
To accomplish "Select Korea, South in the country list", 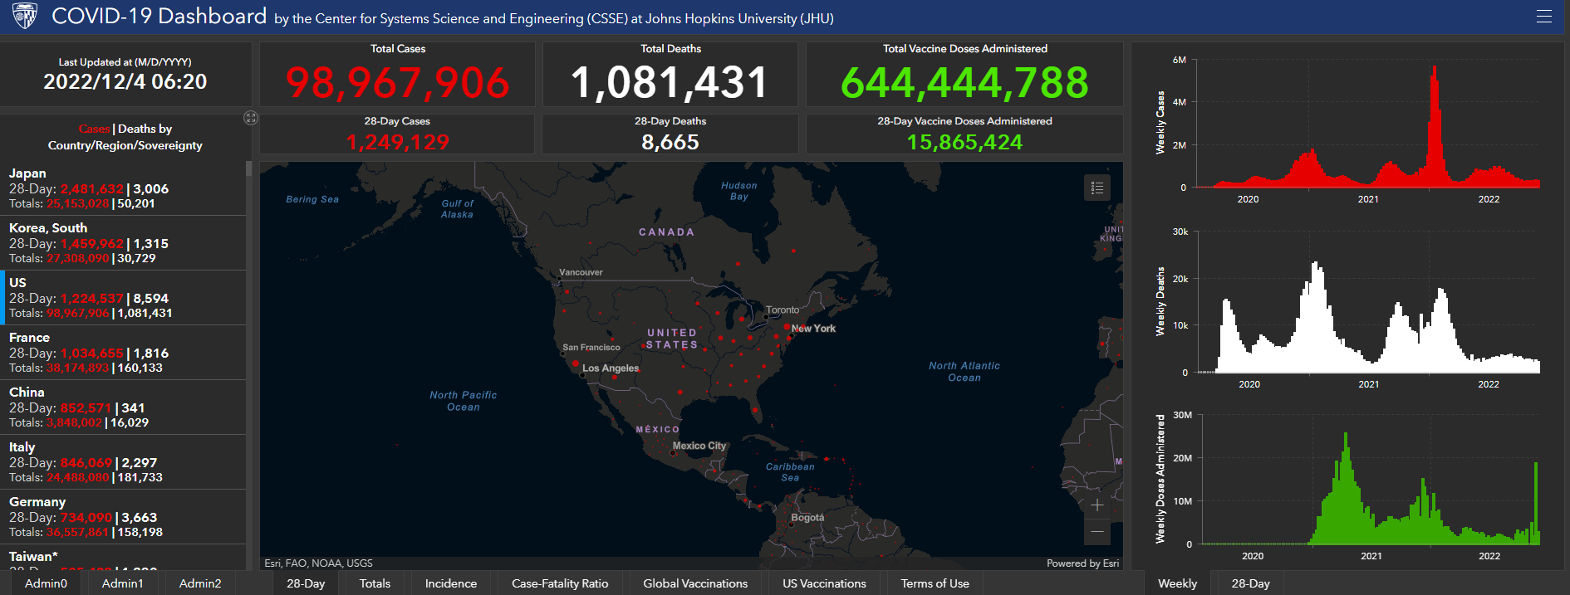I will (x=123, y=243).
